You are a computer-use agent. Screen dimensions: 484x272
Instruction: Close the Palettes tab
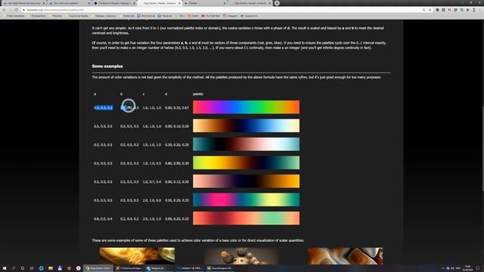[225, 3]
